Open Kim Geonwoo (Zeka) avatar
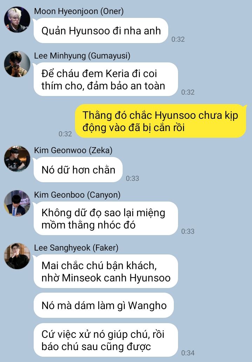 (x=17, y=159)
